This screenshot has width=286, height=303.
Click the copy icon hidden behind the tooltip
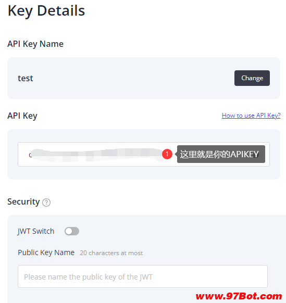[x=257, y=155]
